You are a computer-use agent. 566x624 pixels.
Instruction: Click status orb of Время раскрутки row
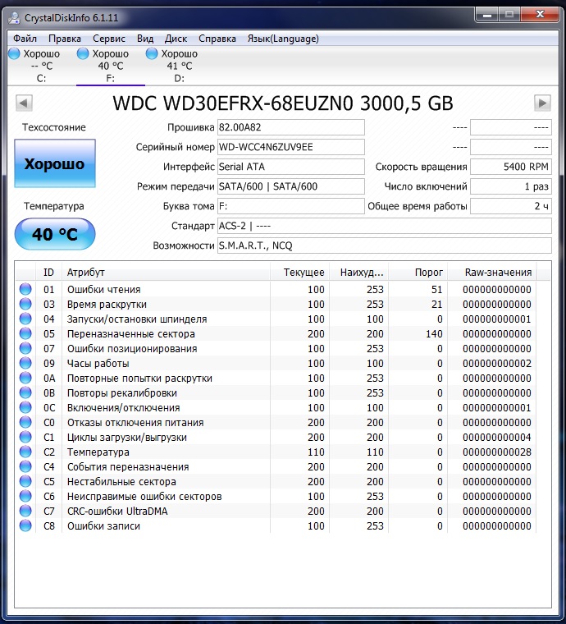point(25,304)
